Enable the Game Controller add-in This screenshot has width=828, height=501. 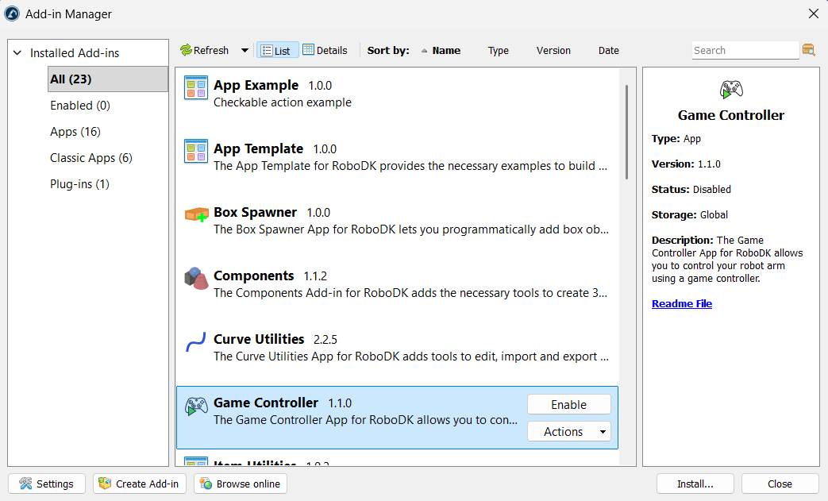point(568,404)
